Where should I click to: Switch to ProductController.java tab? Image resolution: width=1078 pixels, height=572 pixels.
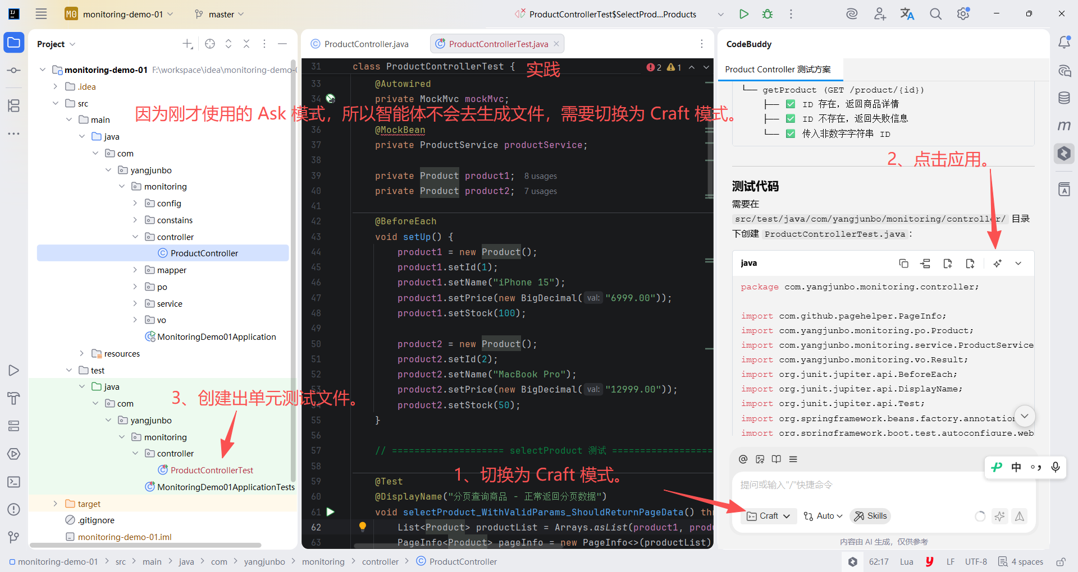(x=360, y=44)
